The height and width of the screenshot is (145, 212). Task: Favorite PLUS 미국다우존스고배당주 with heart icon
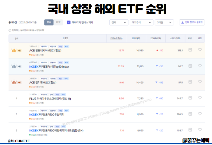tap(200, 98)
